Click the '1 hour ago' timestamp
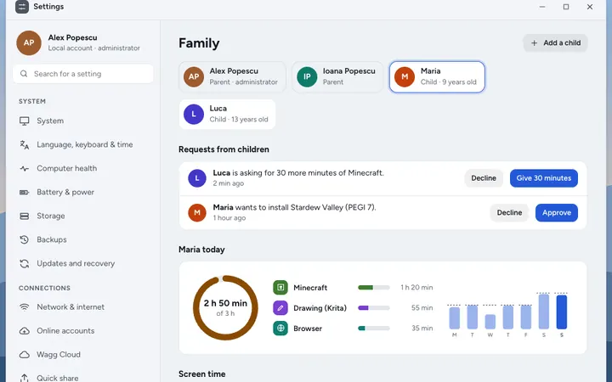This screenshot has width=612, height=382. pyautogui.click(x=229, y=218)
